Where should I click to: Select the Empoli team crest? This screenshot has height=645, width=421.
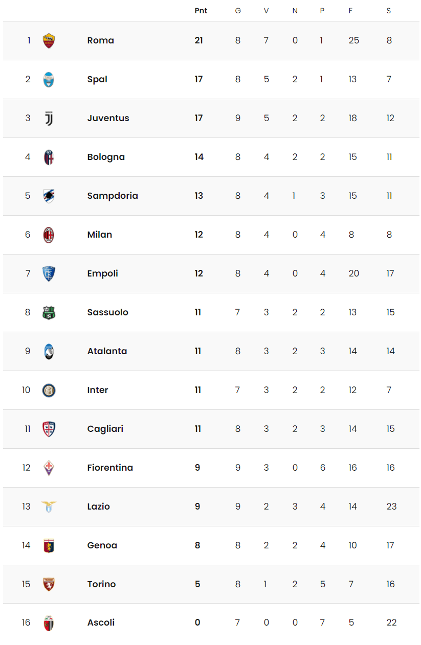point(49,273)
